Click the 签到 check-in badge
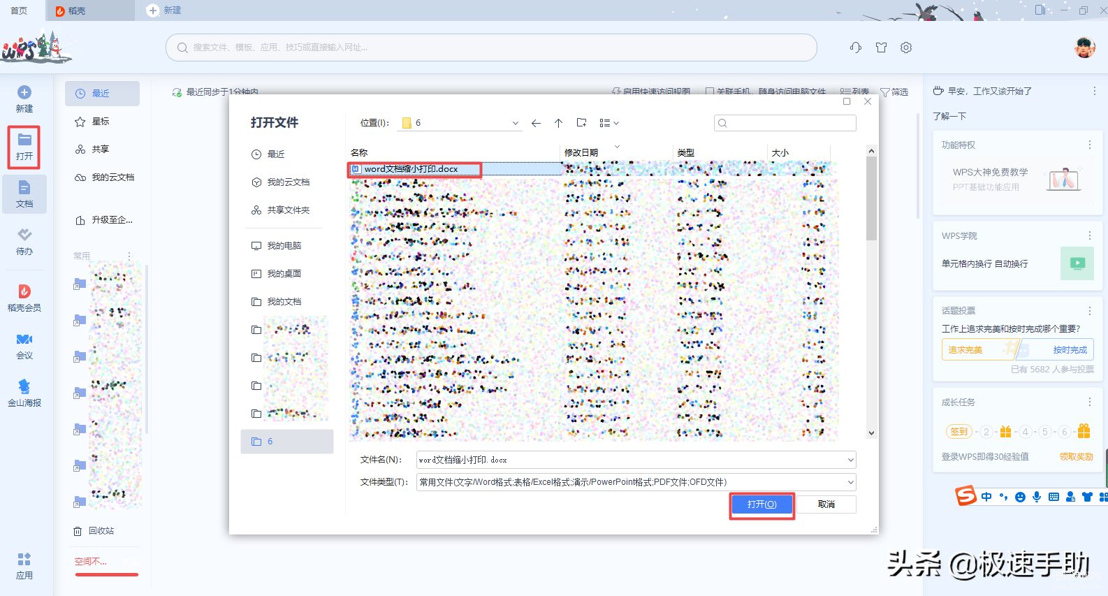The image size is (1108, 596). coord(958,432)
